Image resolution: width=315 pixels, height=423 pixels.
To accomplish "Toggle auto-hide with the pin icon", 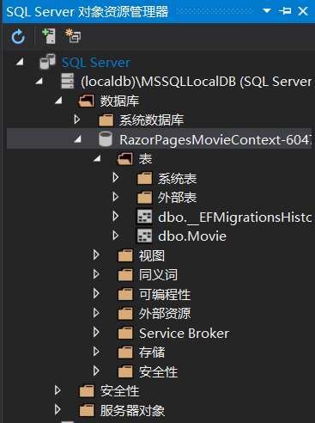I will pyautogui.click(x=285, y=11).
